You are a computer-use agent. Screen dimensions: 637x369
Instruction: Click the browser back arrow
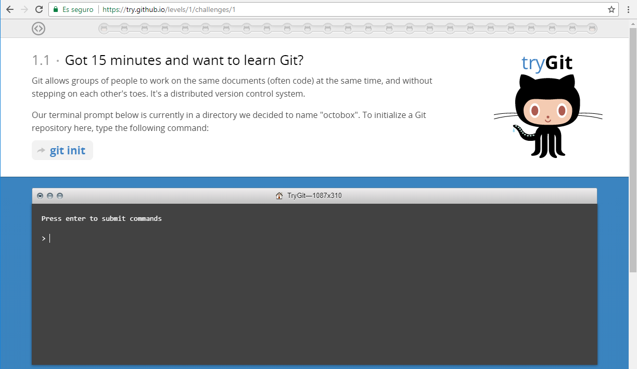[x=9, y=9]
